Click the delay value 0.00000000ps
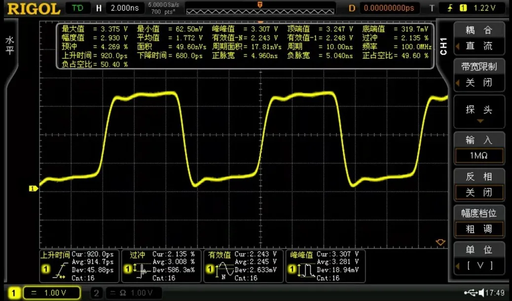 (389, 8)
